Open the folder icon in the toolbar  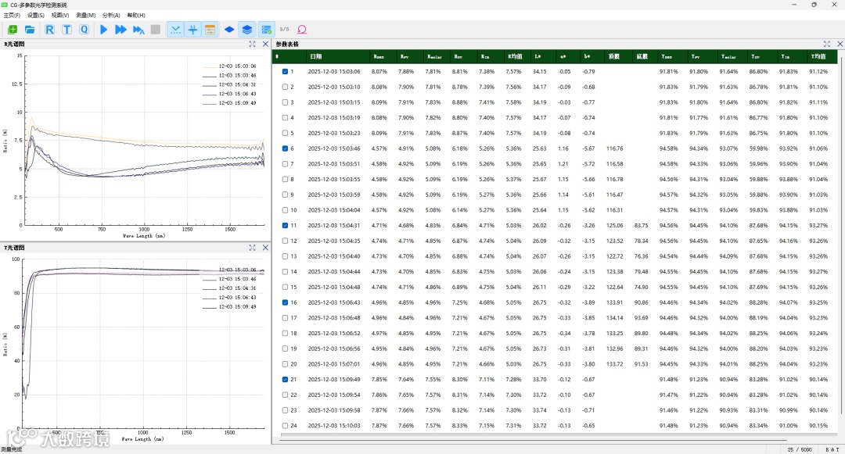[x=31, y=30]
